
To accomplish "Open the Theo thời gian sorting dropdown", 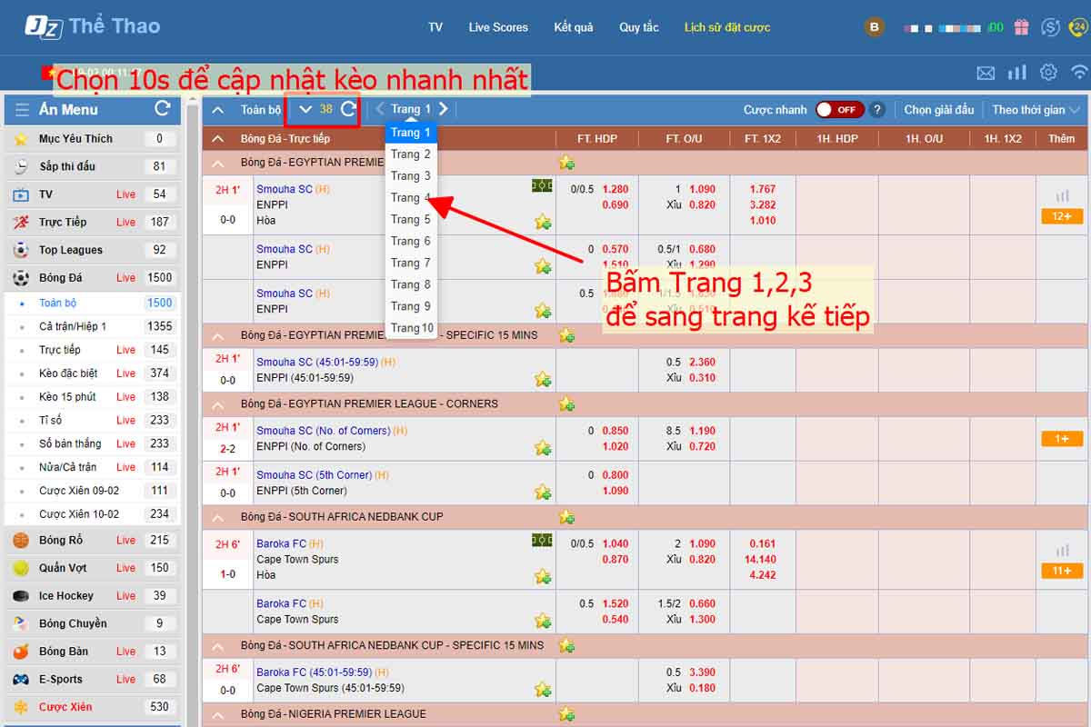I will (1036, 110).
